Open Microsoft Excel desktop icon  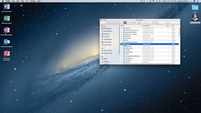coord(7,19)
